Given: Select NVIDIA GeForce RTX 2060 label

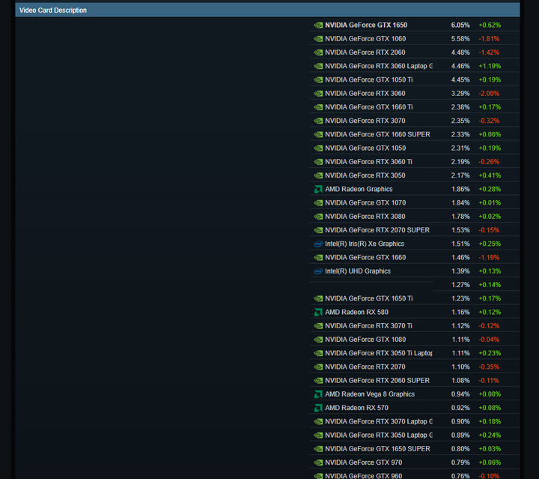Looking at the screenshot, I should click(x=365, y=52).
